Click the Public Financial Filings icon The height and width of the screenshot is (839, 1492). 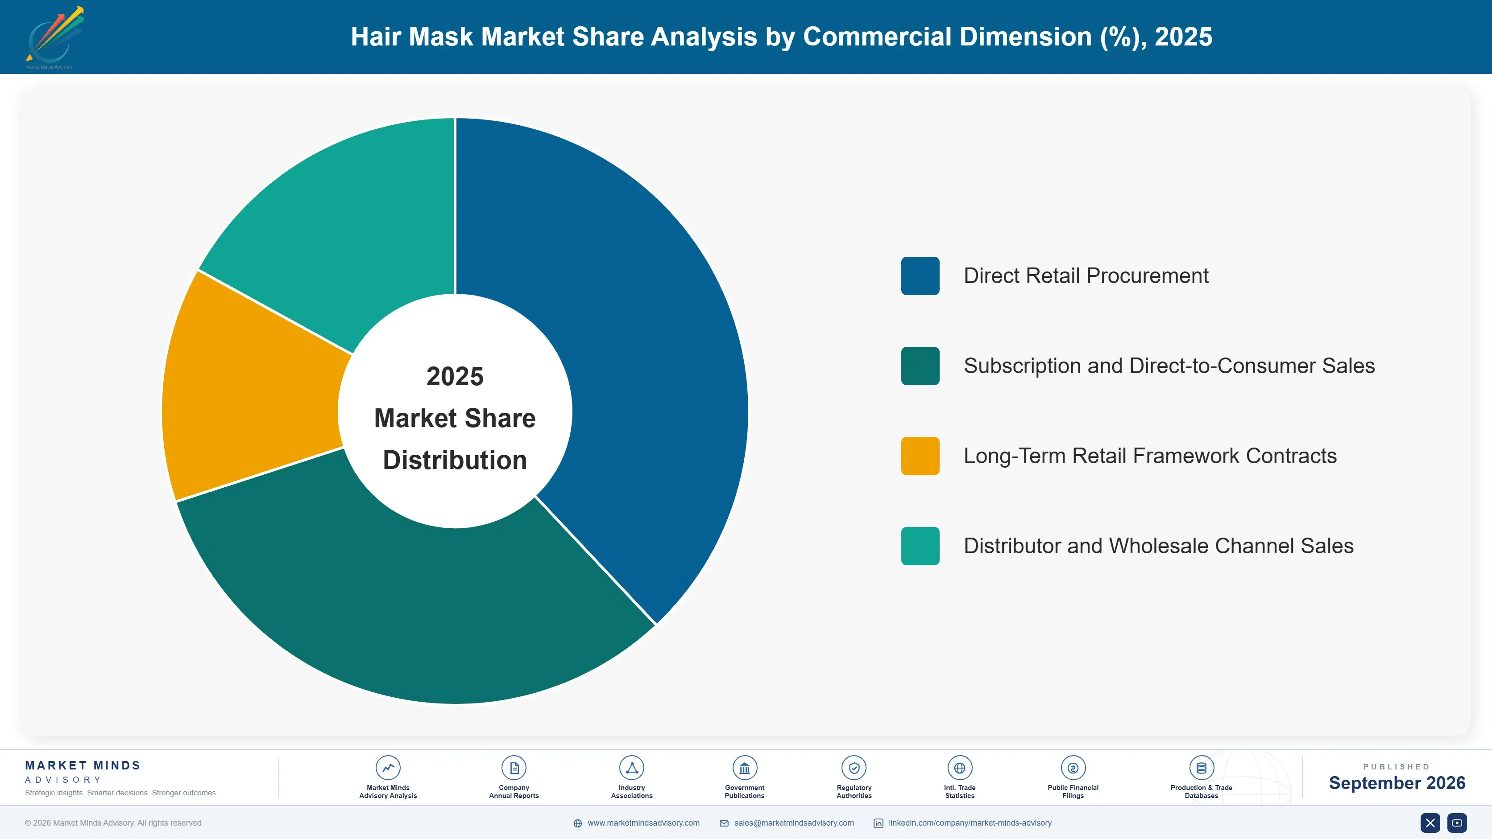click(x=1073, y=768)
